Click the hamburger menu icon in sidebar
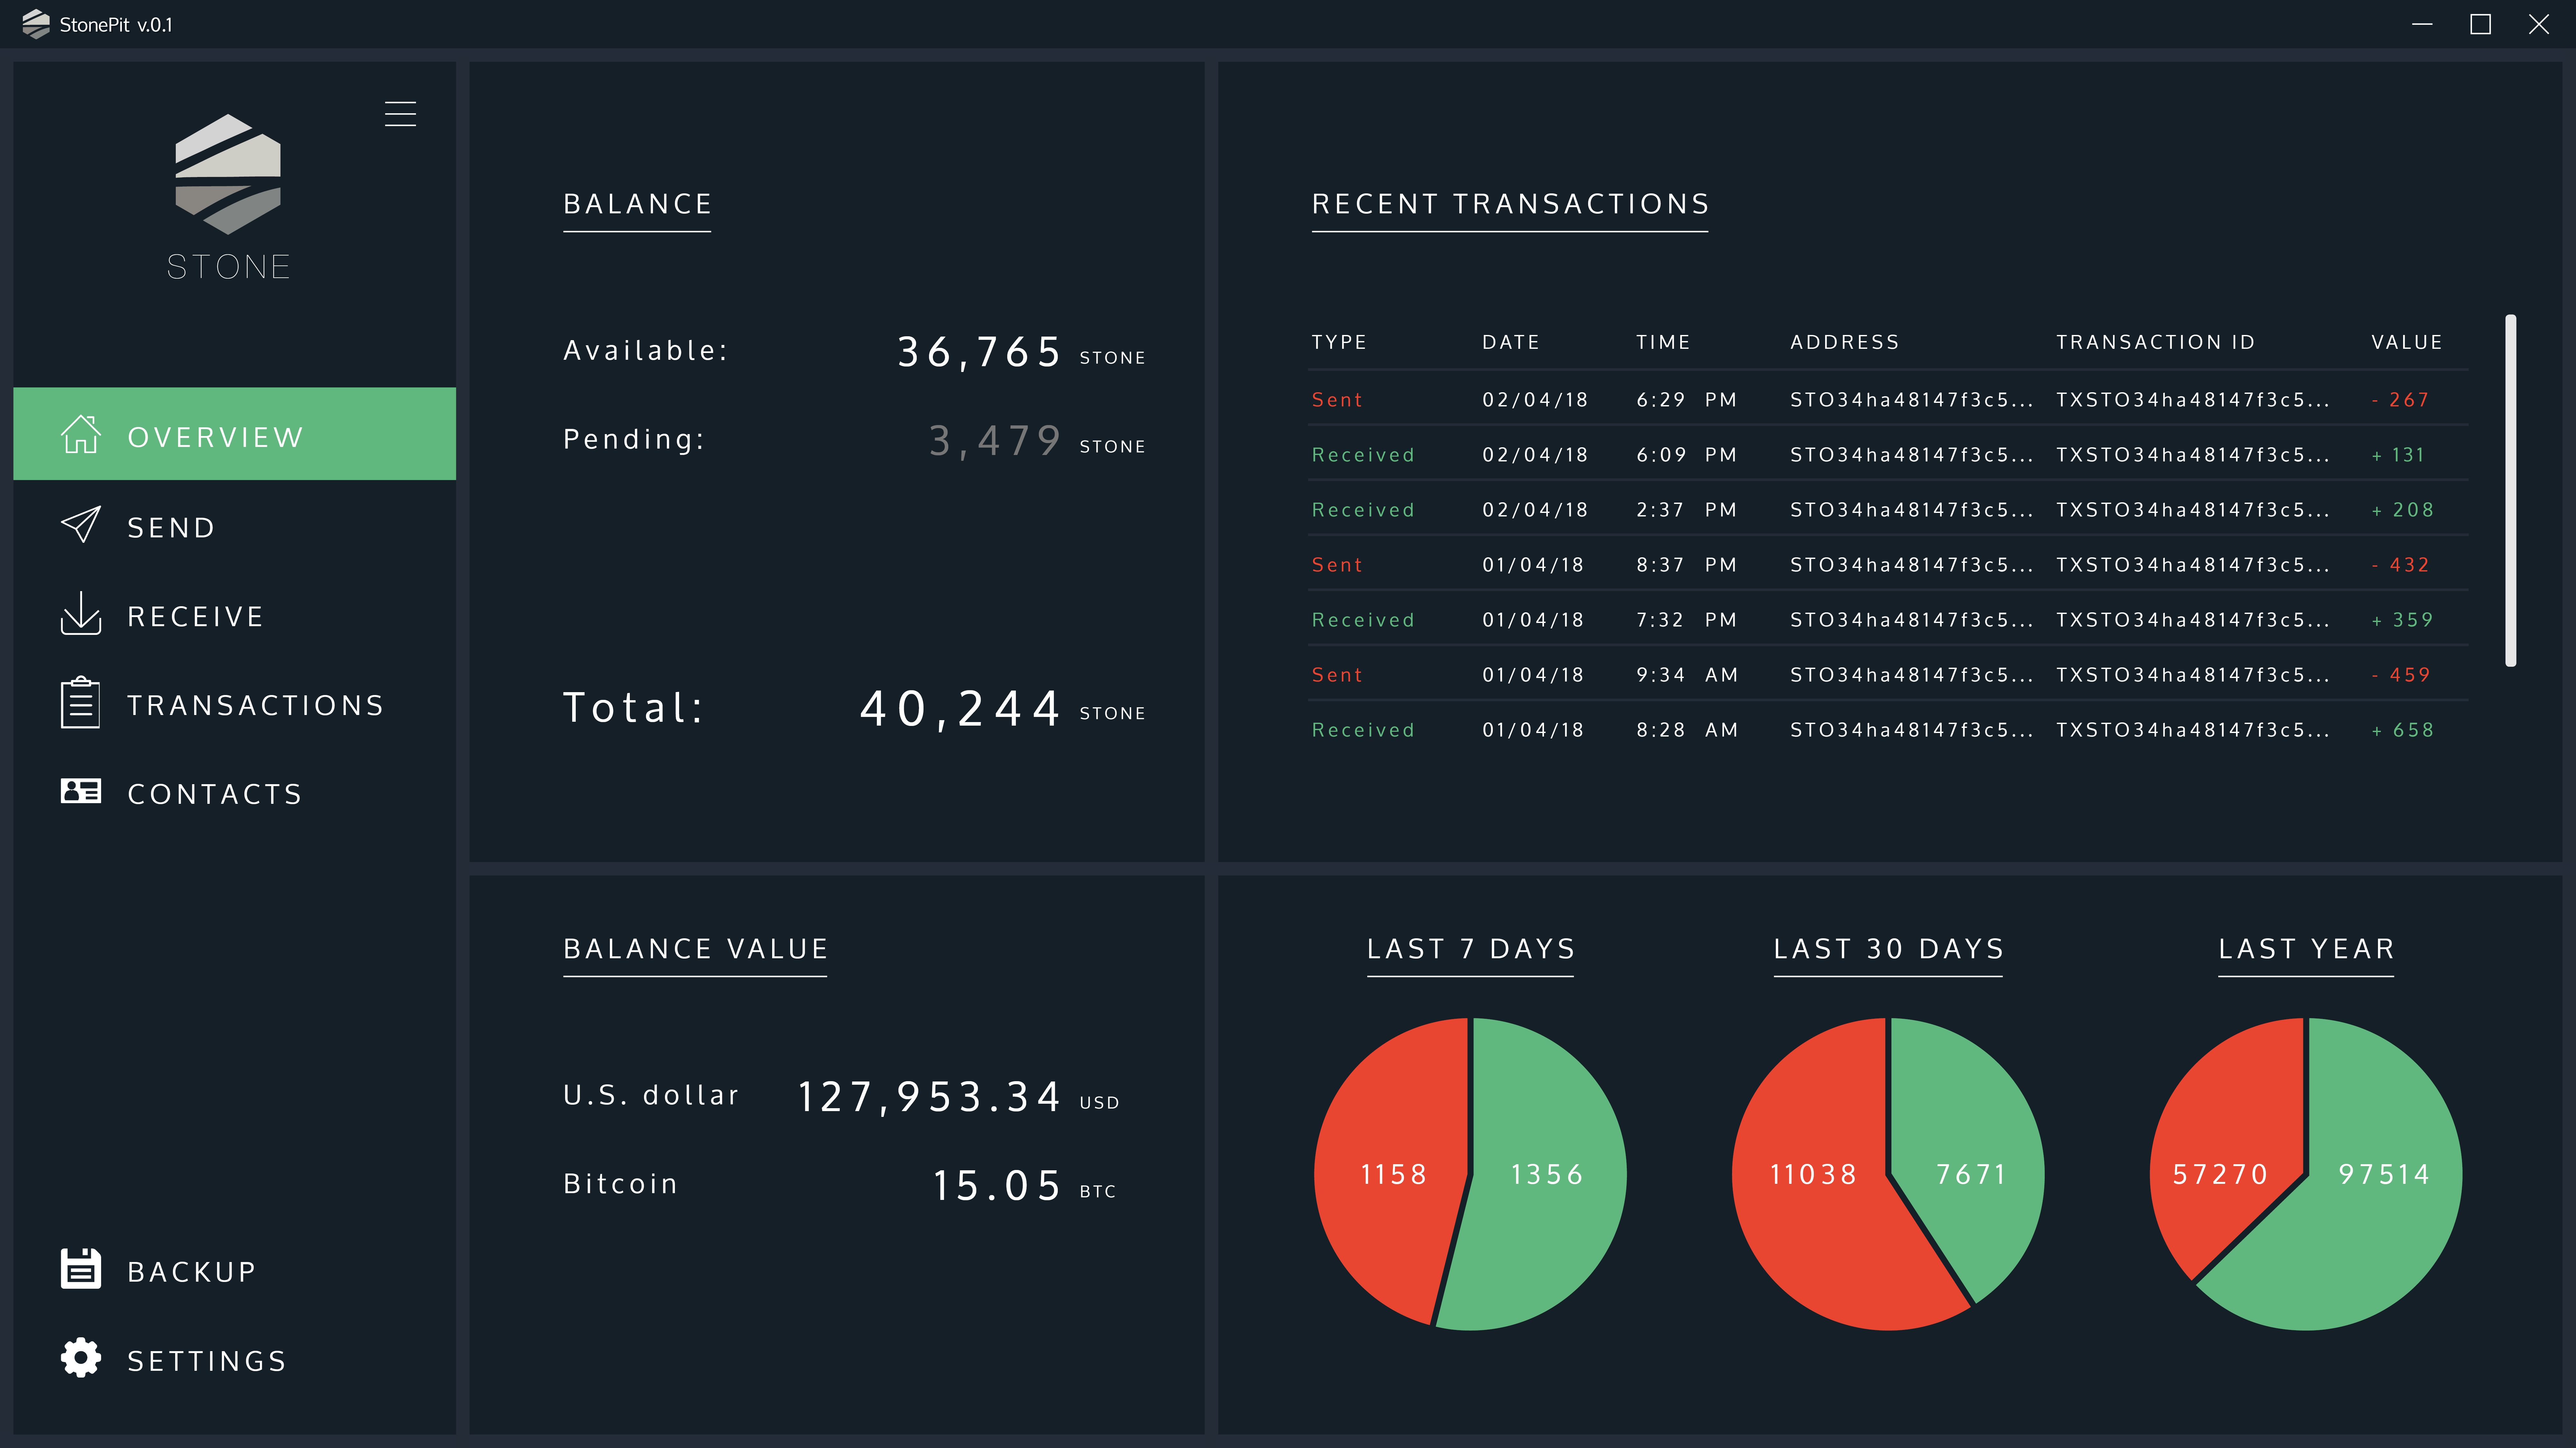Viewport: 2576px width, 1448px height. pyautogui.click(x=400, y=114)
